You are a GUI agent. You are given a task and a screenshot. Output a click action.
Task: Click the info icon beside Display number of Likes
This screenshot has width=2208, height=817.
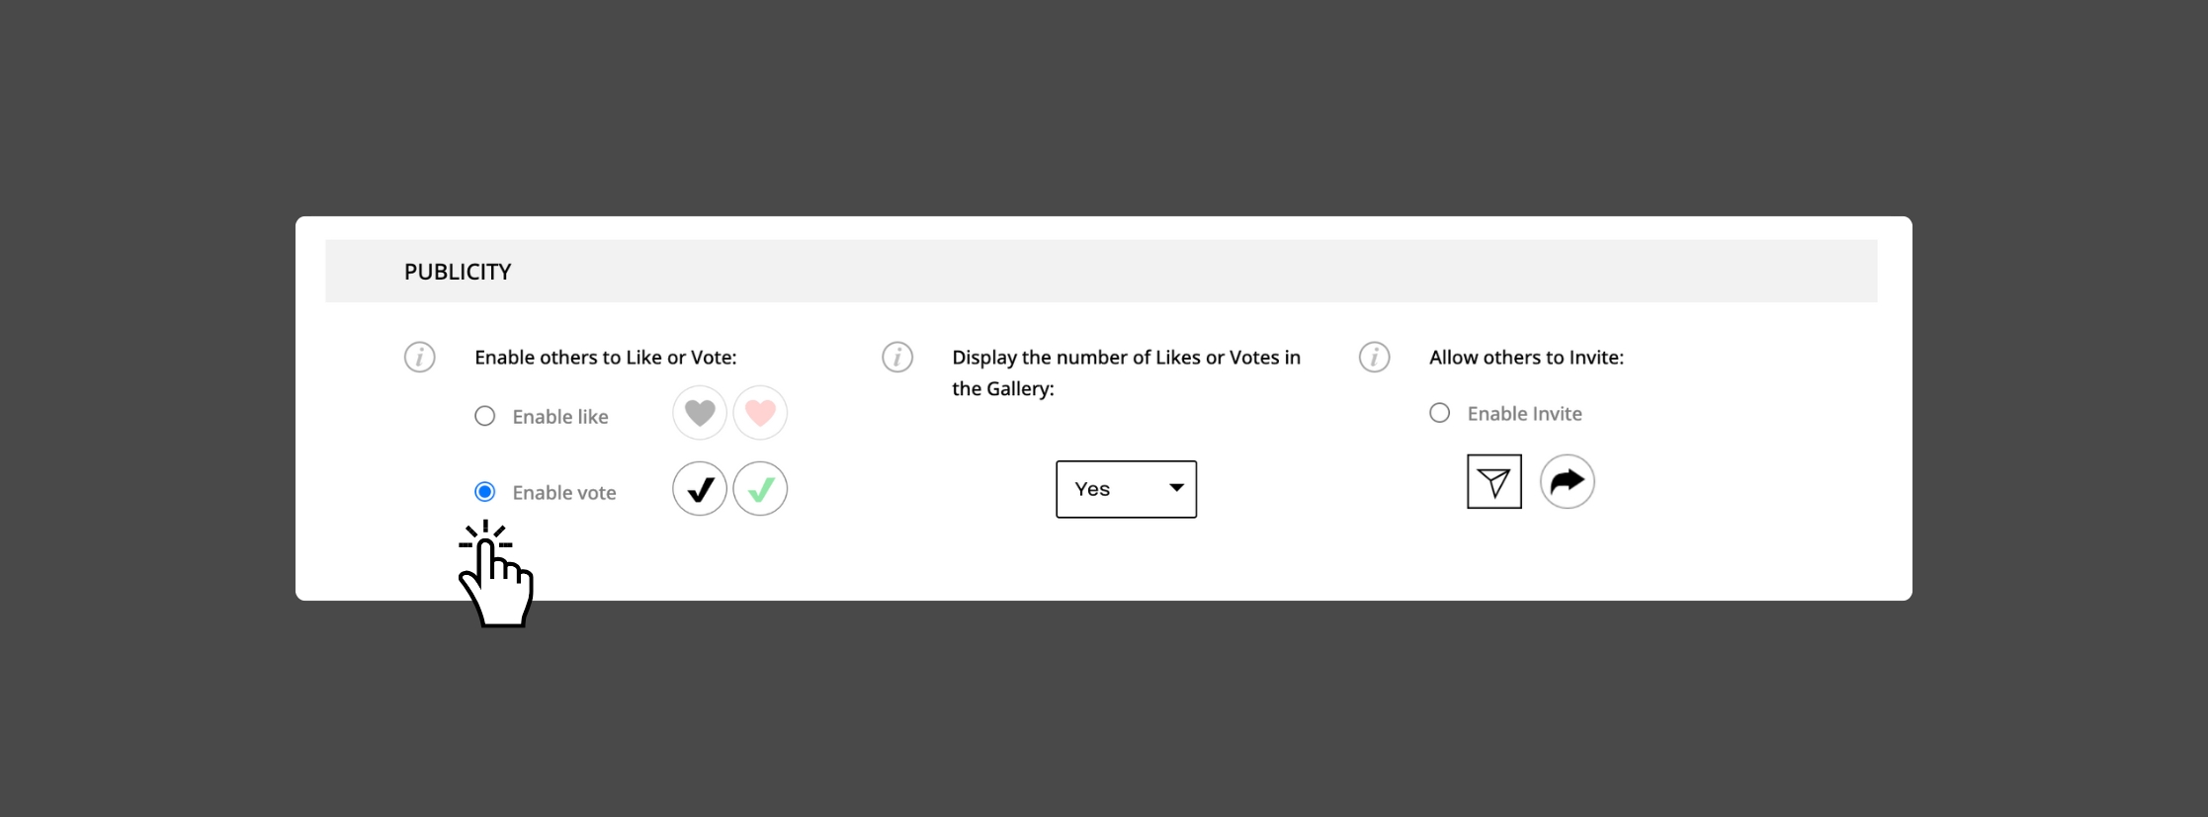(x=897, y=357)
